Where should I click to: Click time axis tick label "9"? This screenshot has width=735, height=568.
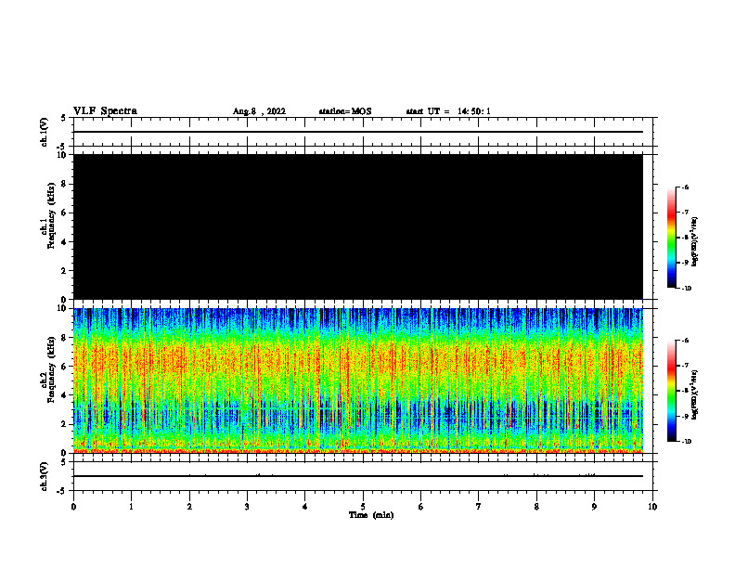594,507
